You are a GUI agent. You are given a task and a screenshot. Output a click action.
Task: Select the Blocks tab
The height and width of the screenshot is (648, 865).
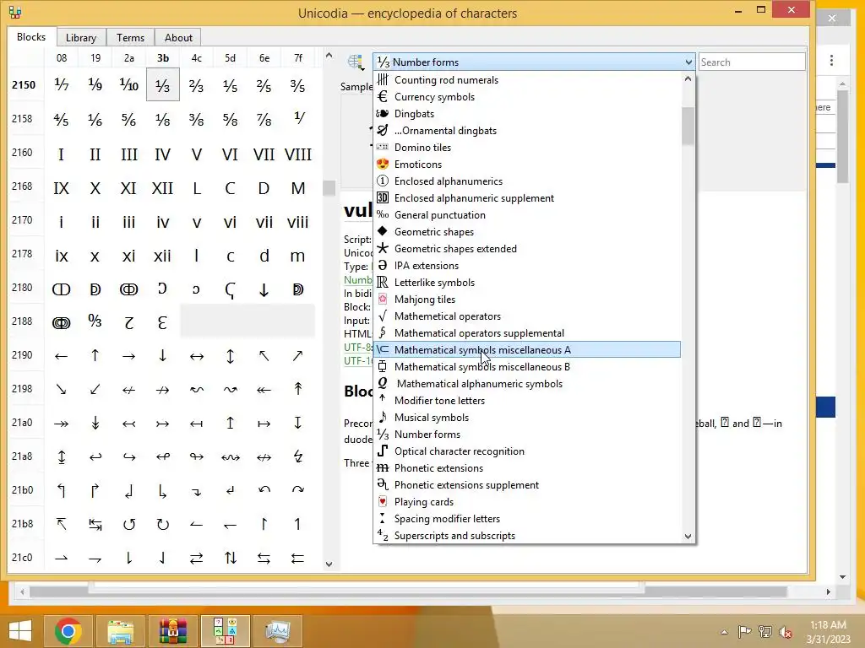point(31,37)
